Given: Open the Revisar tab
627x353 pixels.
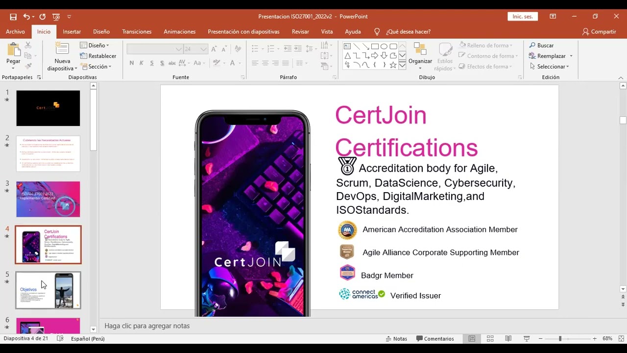Looking at the screenshot, I should pos(300,32).
